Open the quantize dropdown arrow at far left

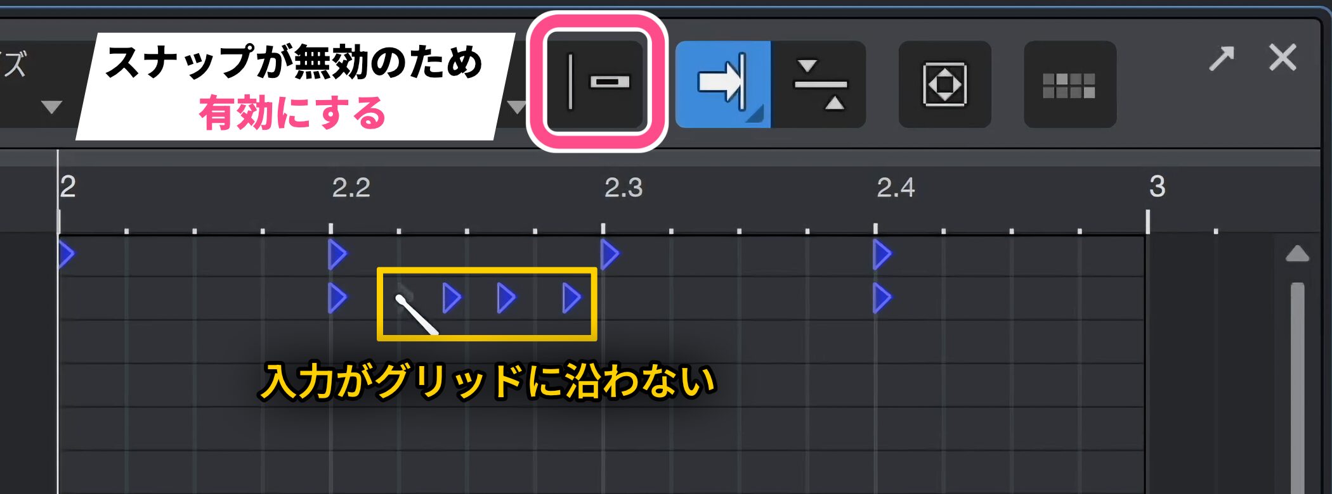pyautogui.click(x=51, y=106)
